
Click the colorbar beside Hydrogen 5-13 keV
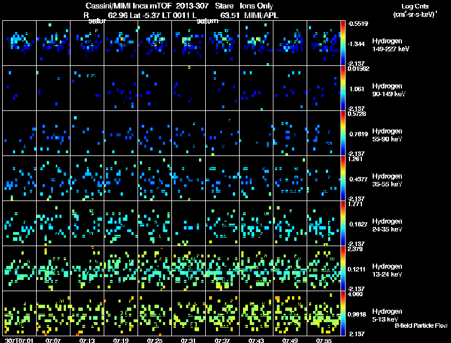click(343, 313)
